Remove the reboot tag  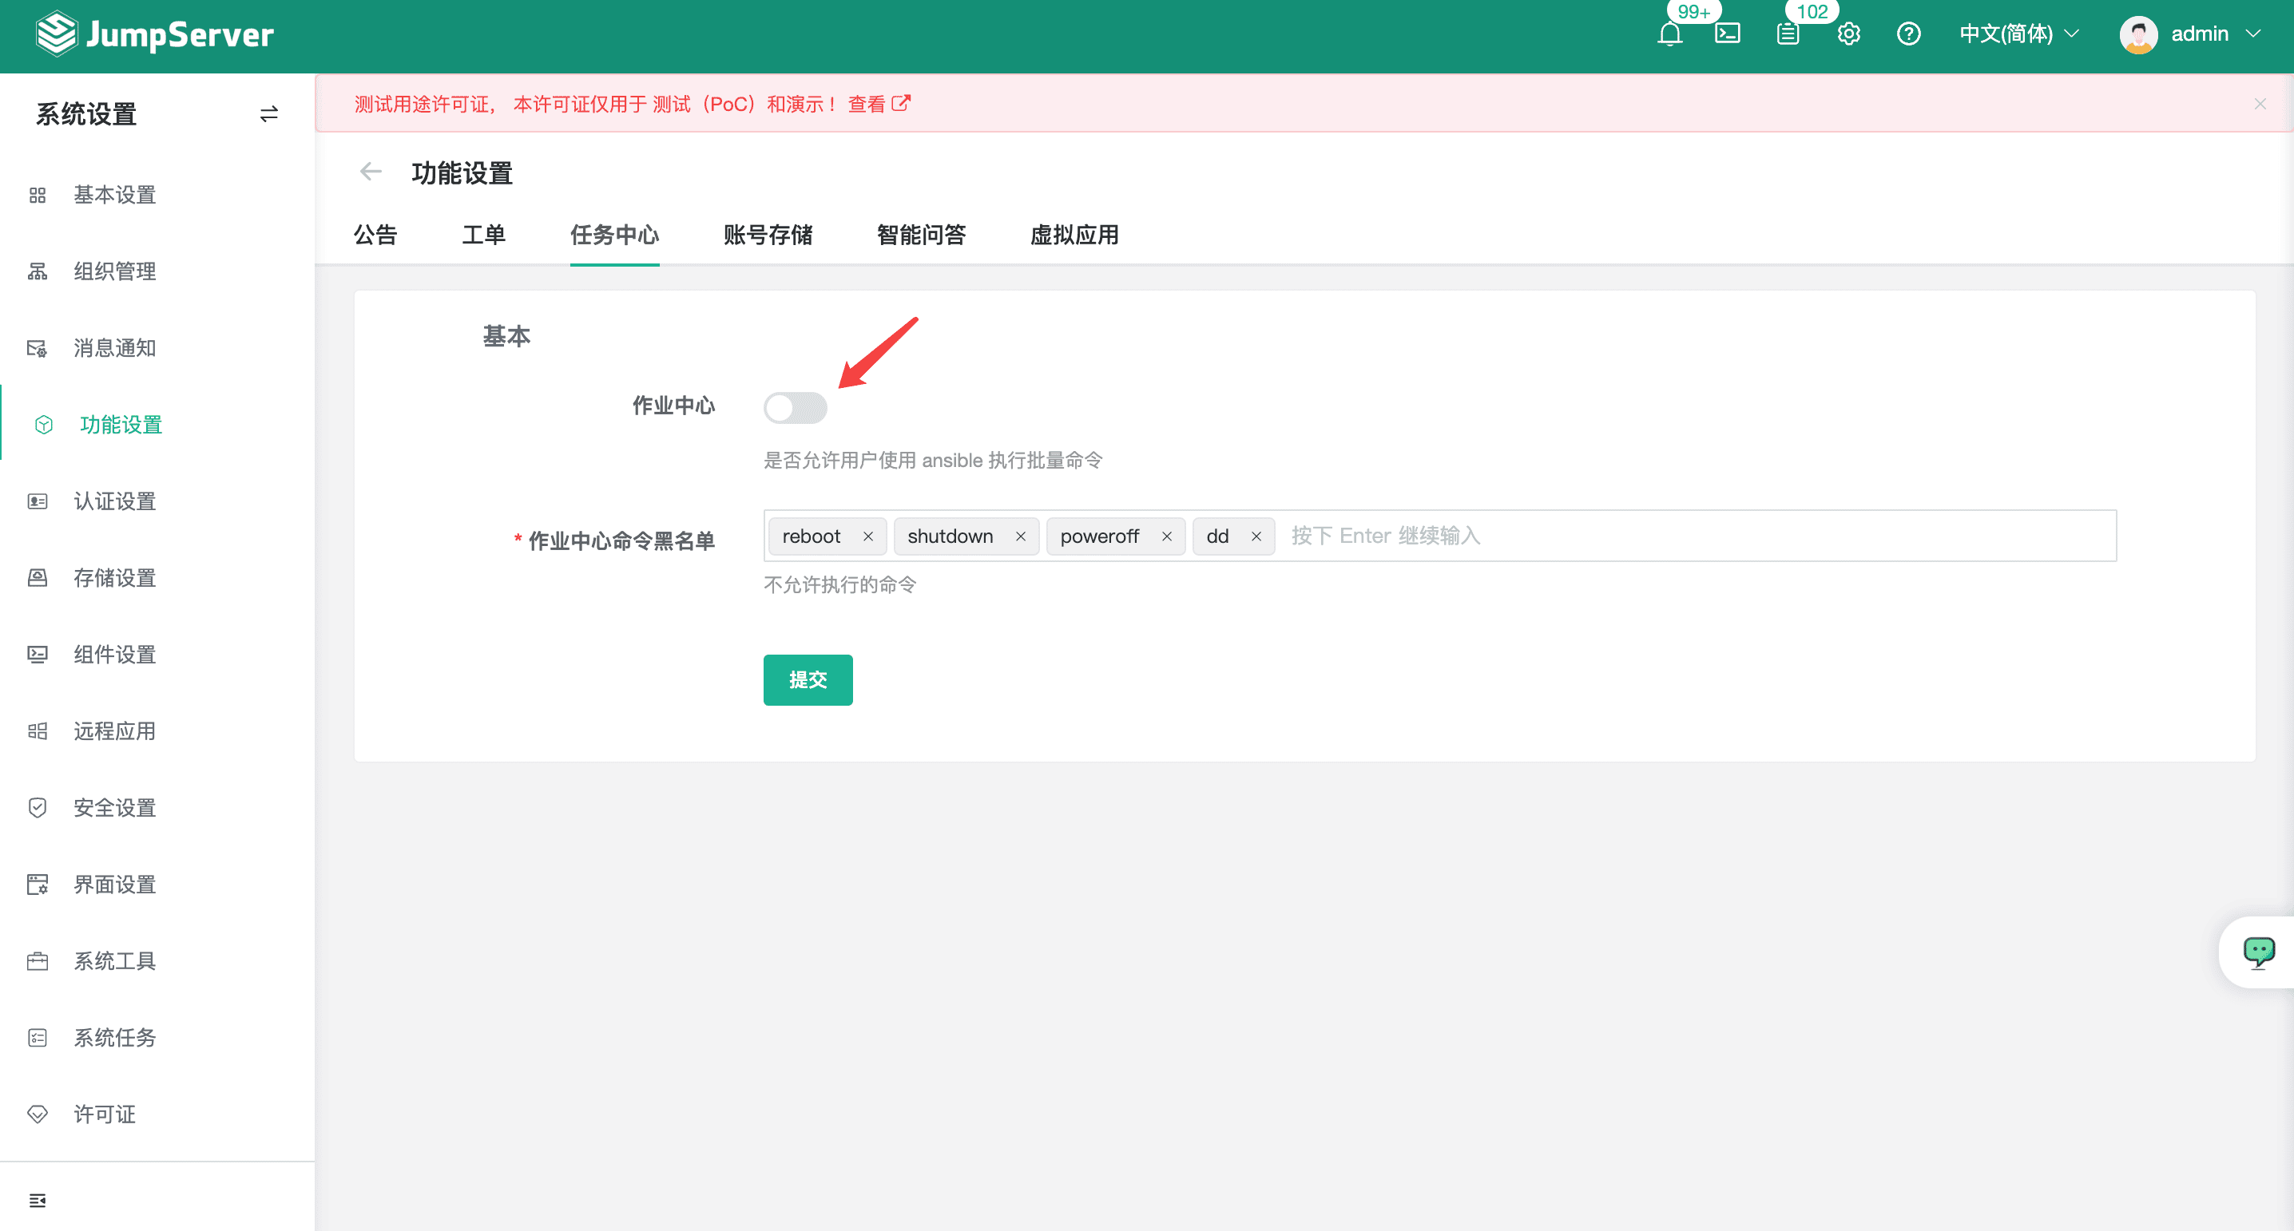point(868,536)
